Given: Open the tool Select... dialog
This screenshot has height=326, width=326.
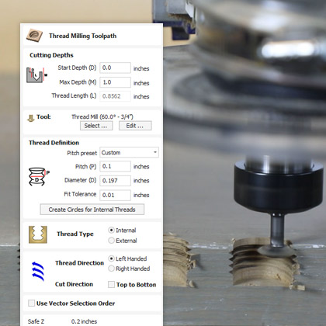Looking at the screenshot, I should point(96,126).
